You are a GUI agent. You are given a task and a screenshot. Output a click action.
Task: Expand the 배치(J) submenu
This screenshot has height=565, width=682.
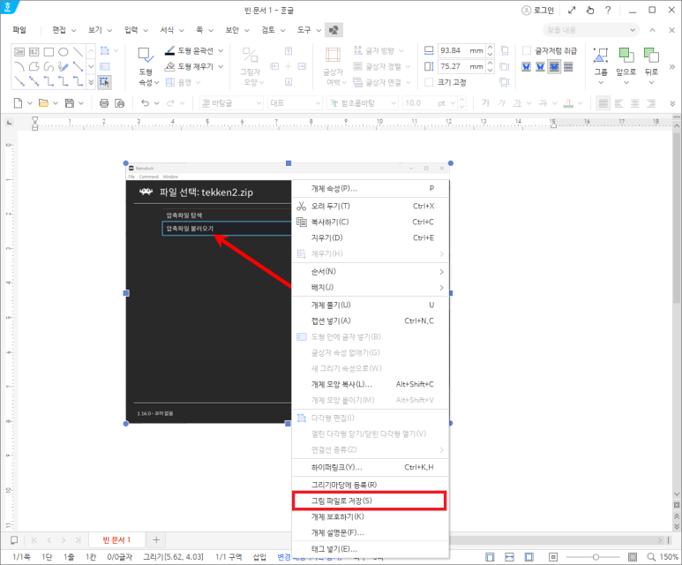371,287
